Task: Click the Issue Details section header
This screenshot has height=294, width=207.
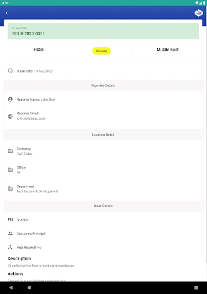Action: point(103,206)
